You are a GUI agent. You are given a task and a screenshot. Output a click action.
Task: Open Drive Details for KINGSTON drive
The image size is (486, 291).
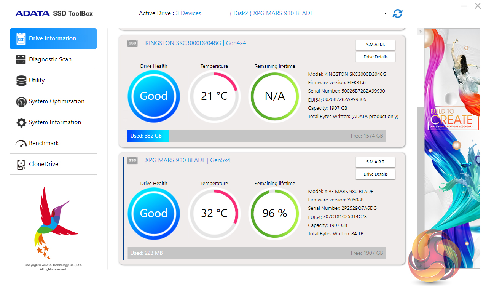pos(376,57)
